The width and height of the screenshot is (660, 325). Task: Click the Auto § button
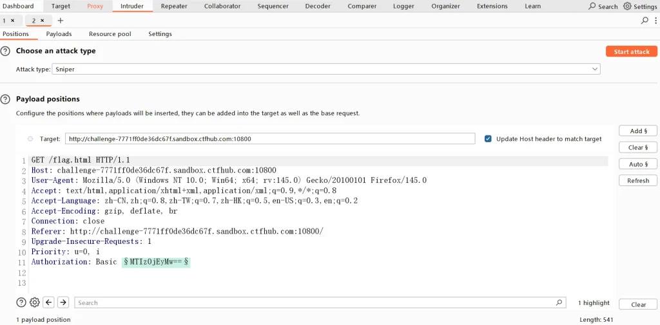[637, 164]
